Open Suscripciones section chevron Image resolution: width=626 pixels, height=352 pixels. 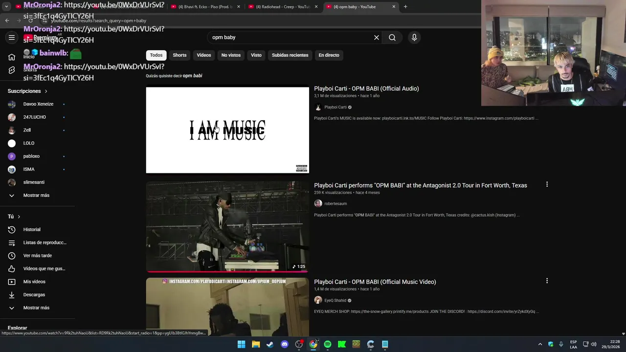click(46, 91)
